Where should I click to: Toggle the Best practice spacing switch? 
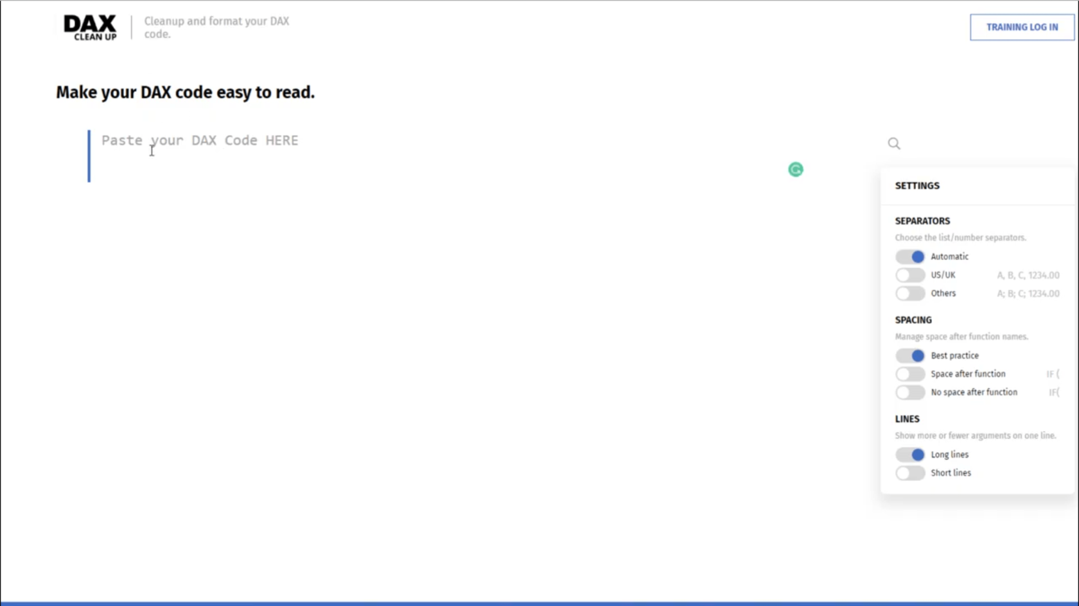click(910, 356)
